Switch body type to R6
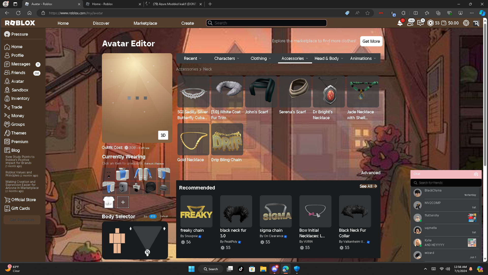The width and height of the screenshot is (488, 275). [145, 216]
